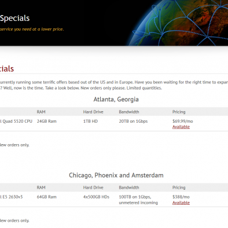Viewport: 228px width, 228px height.
Task: Click the Specials banner title
Action: tap(14, 19)
